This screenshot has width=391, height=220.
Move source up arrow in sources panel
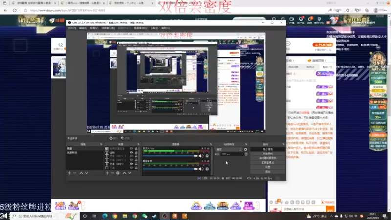point(124,173)
